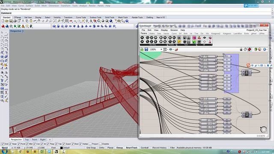This screenshot has width=274, height=154.
Task: Switch to the Top viewport tab
Action: pos(27,140)
